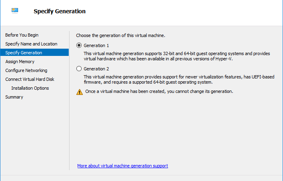Click the cannot change generation warning text
283x181 pixels.
point(159,91)
